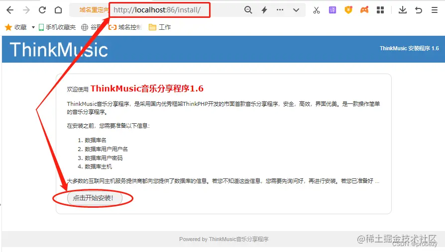The height and width of the screenshot is (252, 445).
Task: Expand the 收藏 favorites dropdown arrow
Action: coord(33,27)
